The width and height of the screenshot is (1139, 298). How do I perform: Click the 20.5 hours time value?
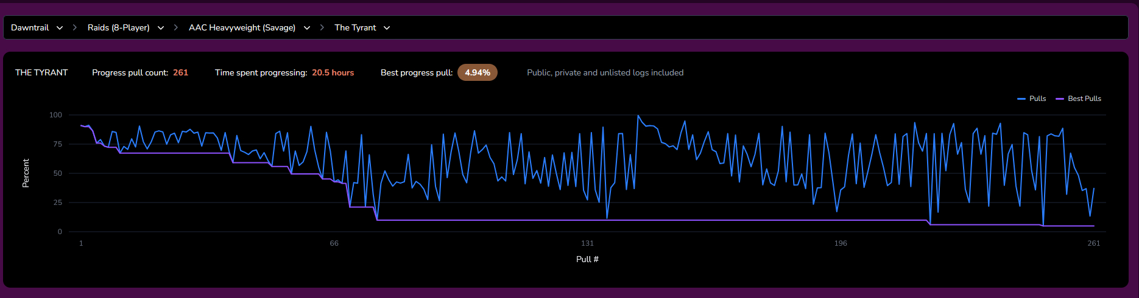pyautogui.click(x=333, y=72)
